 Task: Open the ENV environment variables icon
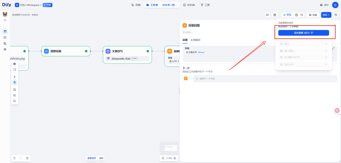[275, 15]
